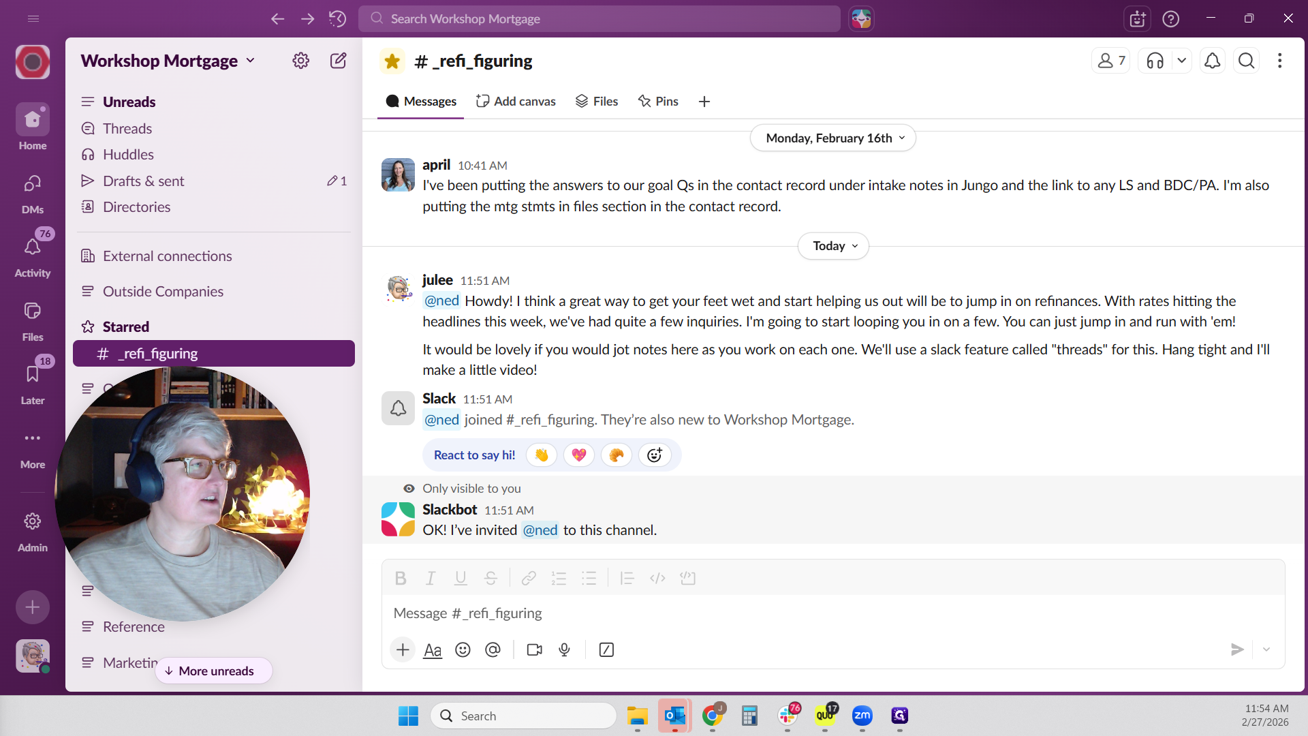The image size is (1308, 736).
Task: Toggle bold formatting in composer
Action: tap(401, 579)
